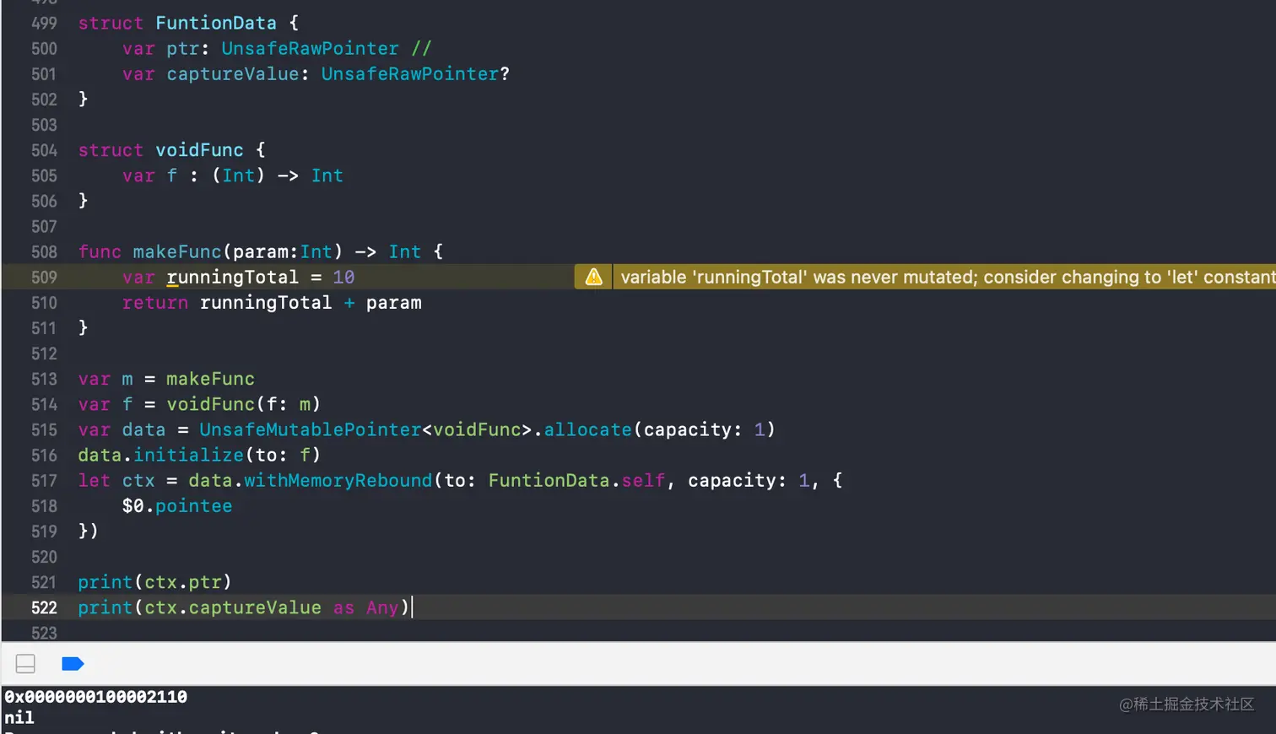
Task: Click the (Int) -> Int type on line 505
Action: [278, 175]
